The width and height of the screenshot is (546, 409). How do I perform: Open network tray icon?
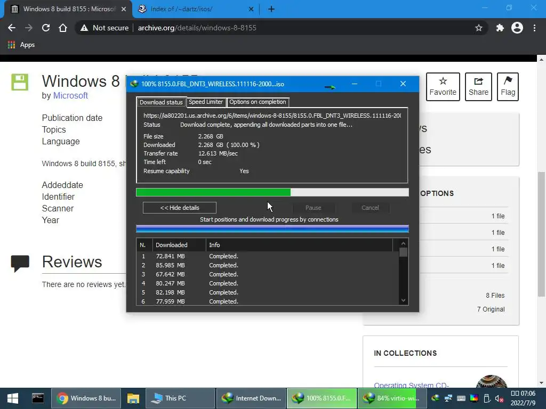click(x=448, y=398)
